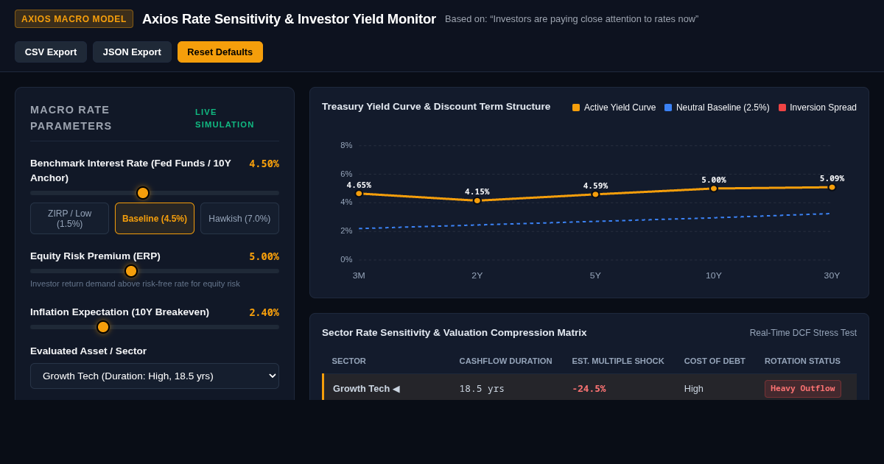This screenshot has width=884, height=464.
Task: Click the 3M axis label on chart
Action: coord(359,275)
